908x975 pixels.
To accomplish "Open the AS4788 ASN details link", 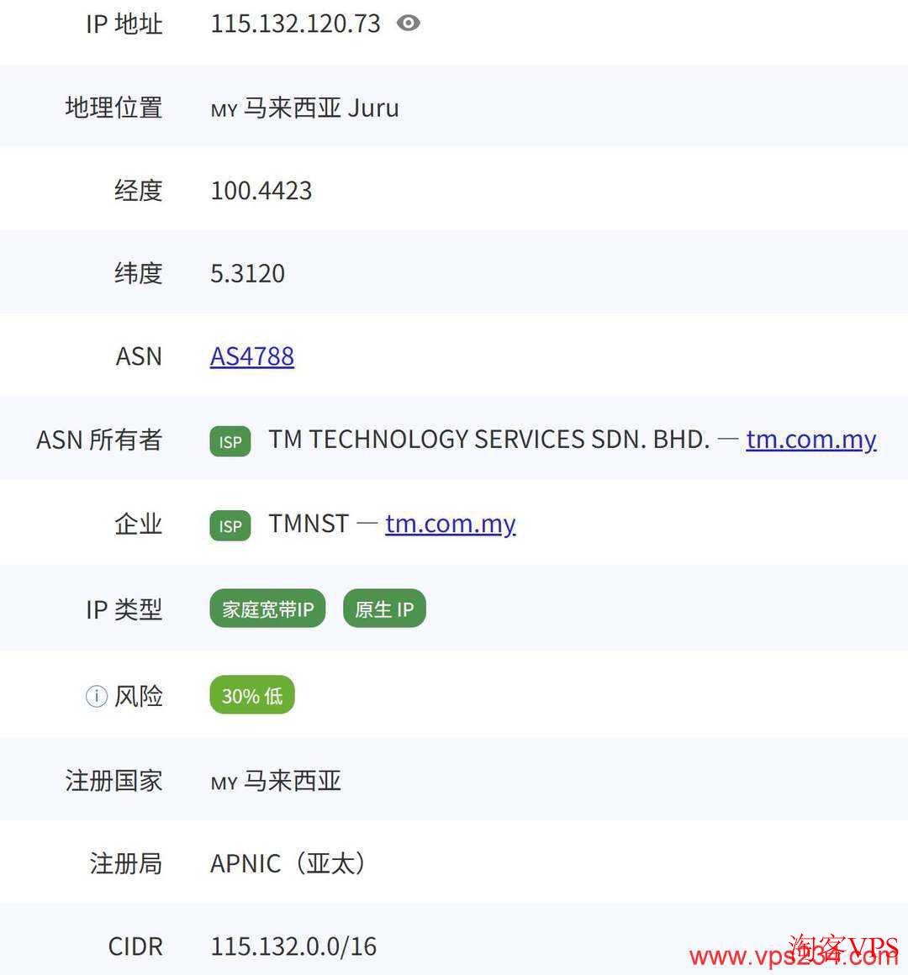I will (251, 356).
